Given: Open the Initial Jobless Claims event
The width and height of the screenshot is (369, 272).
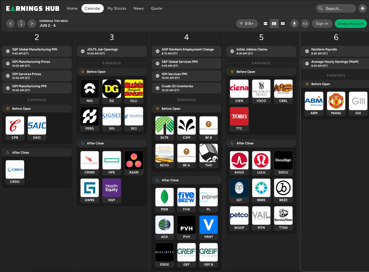Looking at the screenshot, I should [261, 51].
